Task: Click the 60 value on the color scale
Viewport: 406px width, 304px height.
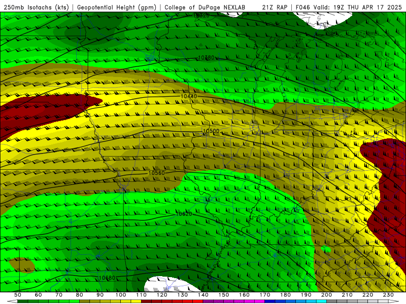Action: tap(39, 295)
